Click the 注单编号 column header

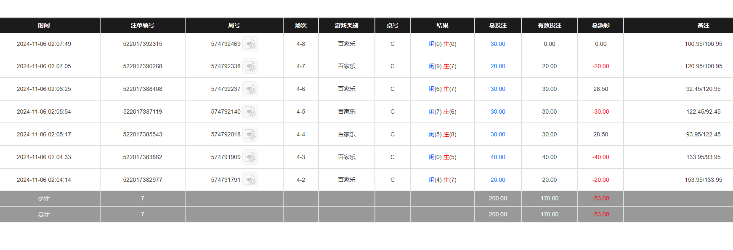[x=142, y=25]
